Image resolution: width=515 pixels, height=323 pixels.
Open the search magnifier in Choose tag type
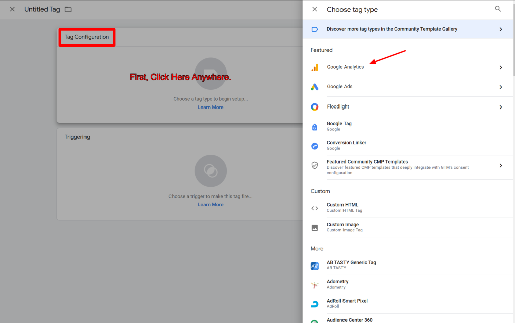[498, 9]
